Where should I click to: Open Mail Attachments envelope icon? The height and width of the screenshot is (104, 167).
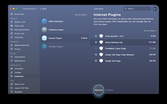click(12, 30)
